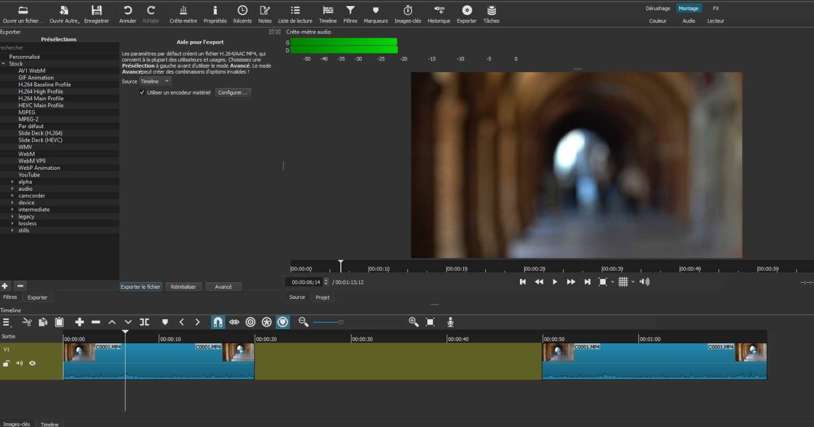Open the Source Timeline dropdown
Image resolution: width=814 pixels, height=427 pixels.
[155, 81]
